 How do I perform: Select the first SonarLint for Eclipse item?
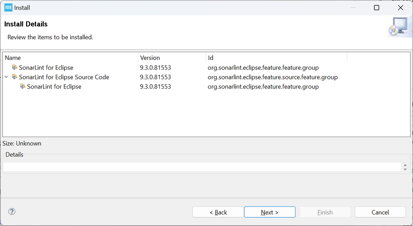coord(46,67)
